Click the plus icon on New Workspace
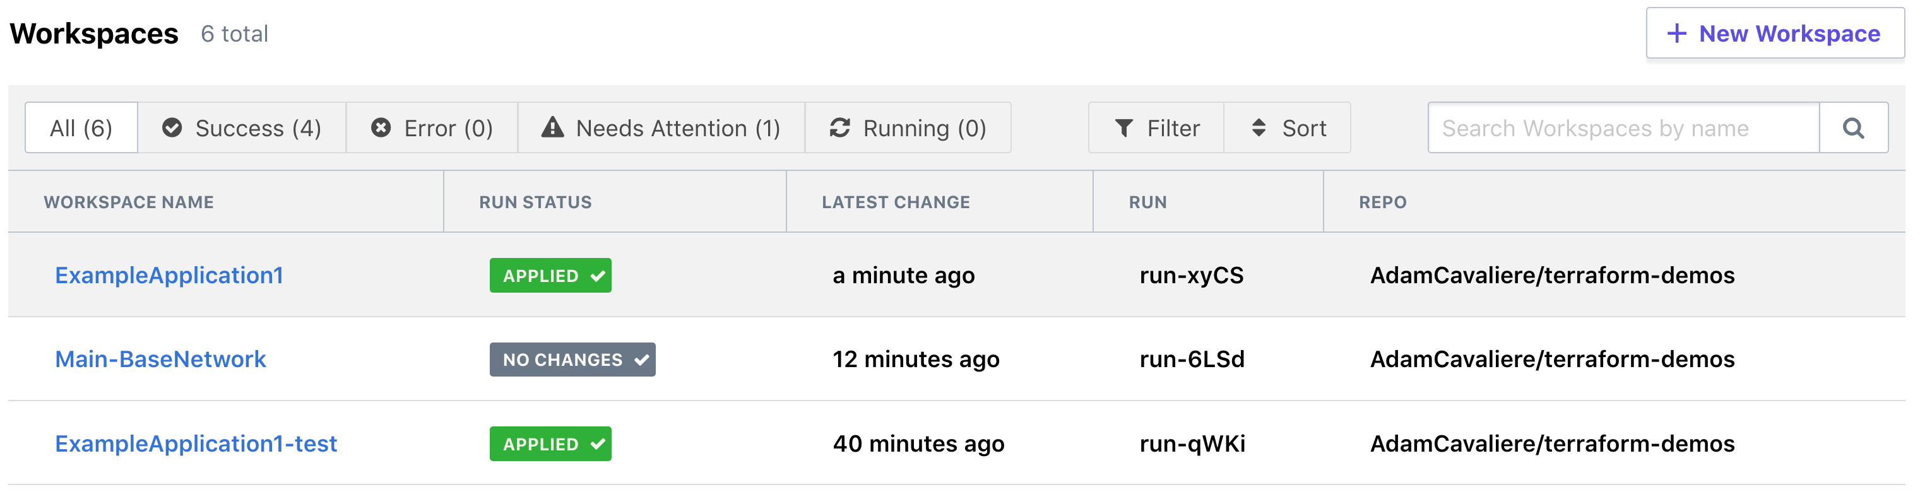This screenshot has height=492, width=1920. tap(1676, 33)
